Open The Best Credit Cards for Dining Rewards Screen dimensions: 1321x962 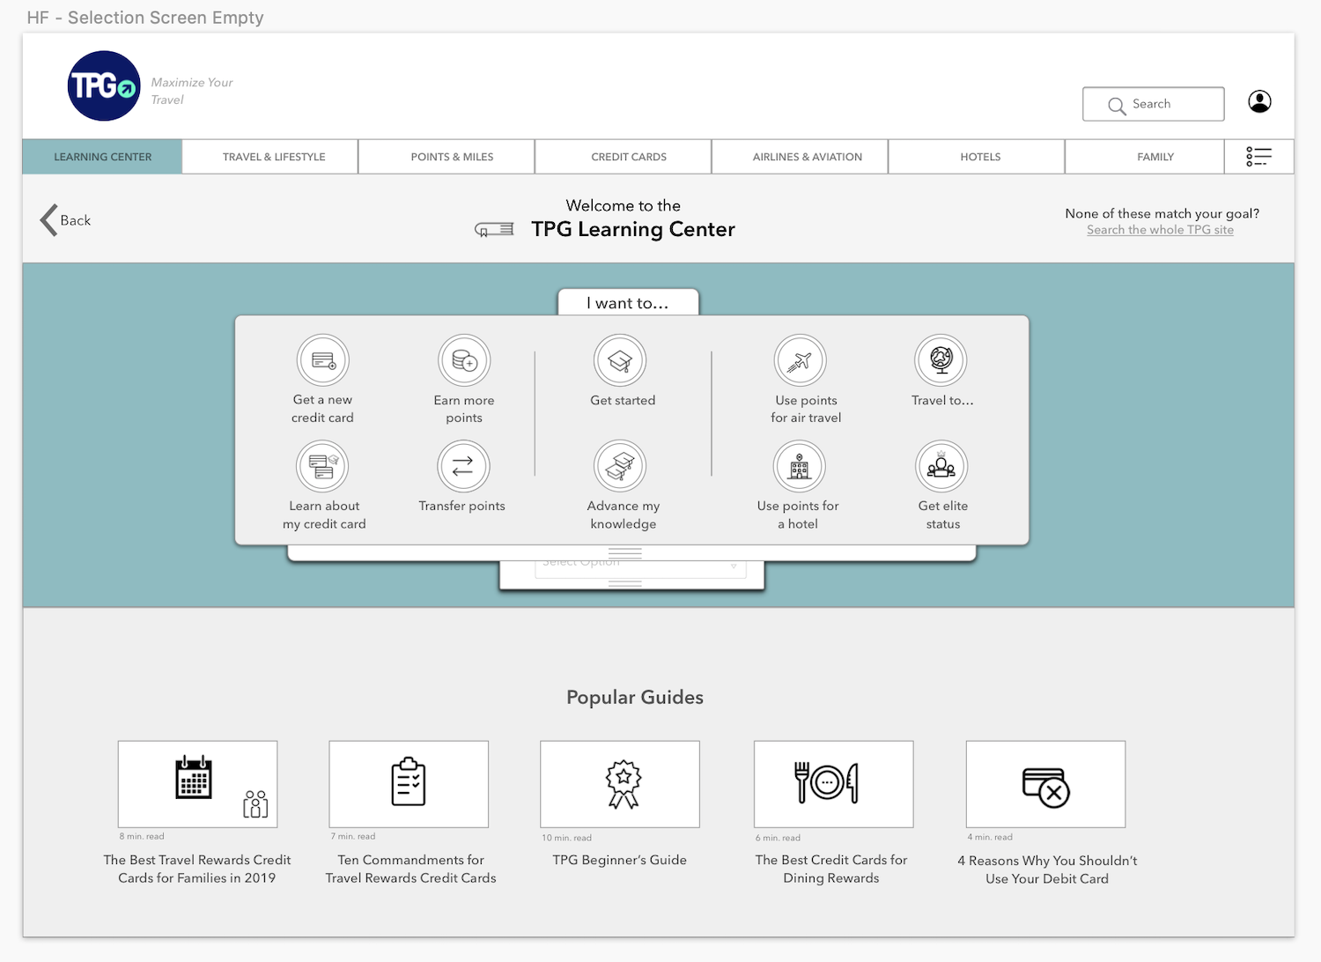click(831, 869)
